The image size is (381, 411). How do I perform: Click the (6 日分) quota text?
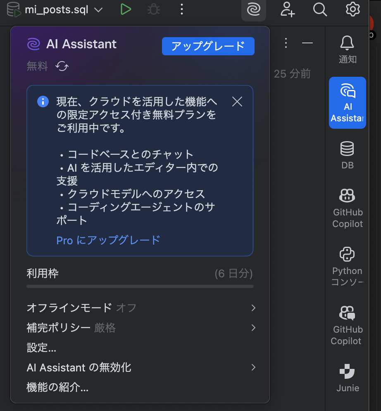click(233, 274)
